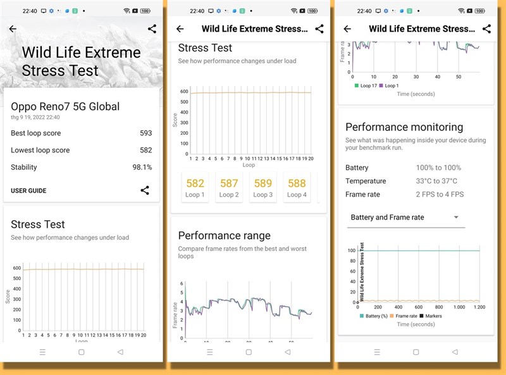
Task: Tap share icon beside USER GUIDE
Action: pos(145,190)
